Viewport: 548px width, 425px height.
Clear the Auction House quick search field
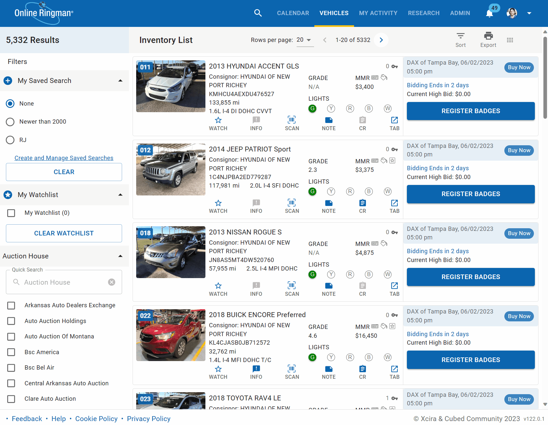coord(112,282)
